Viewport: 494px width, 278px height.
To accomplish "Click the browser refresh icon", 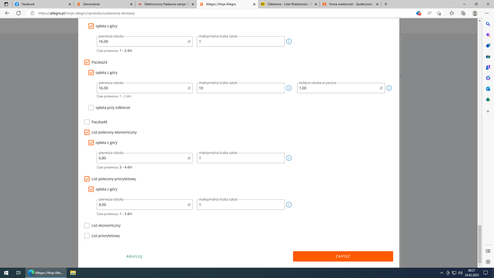I will click(x=18, y=13).
